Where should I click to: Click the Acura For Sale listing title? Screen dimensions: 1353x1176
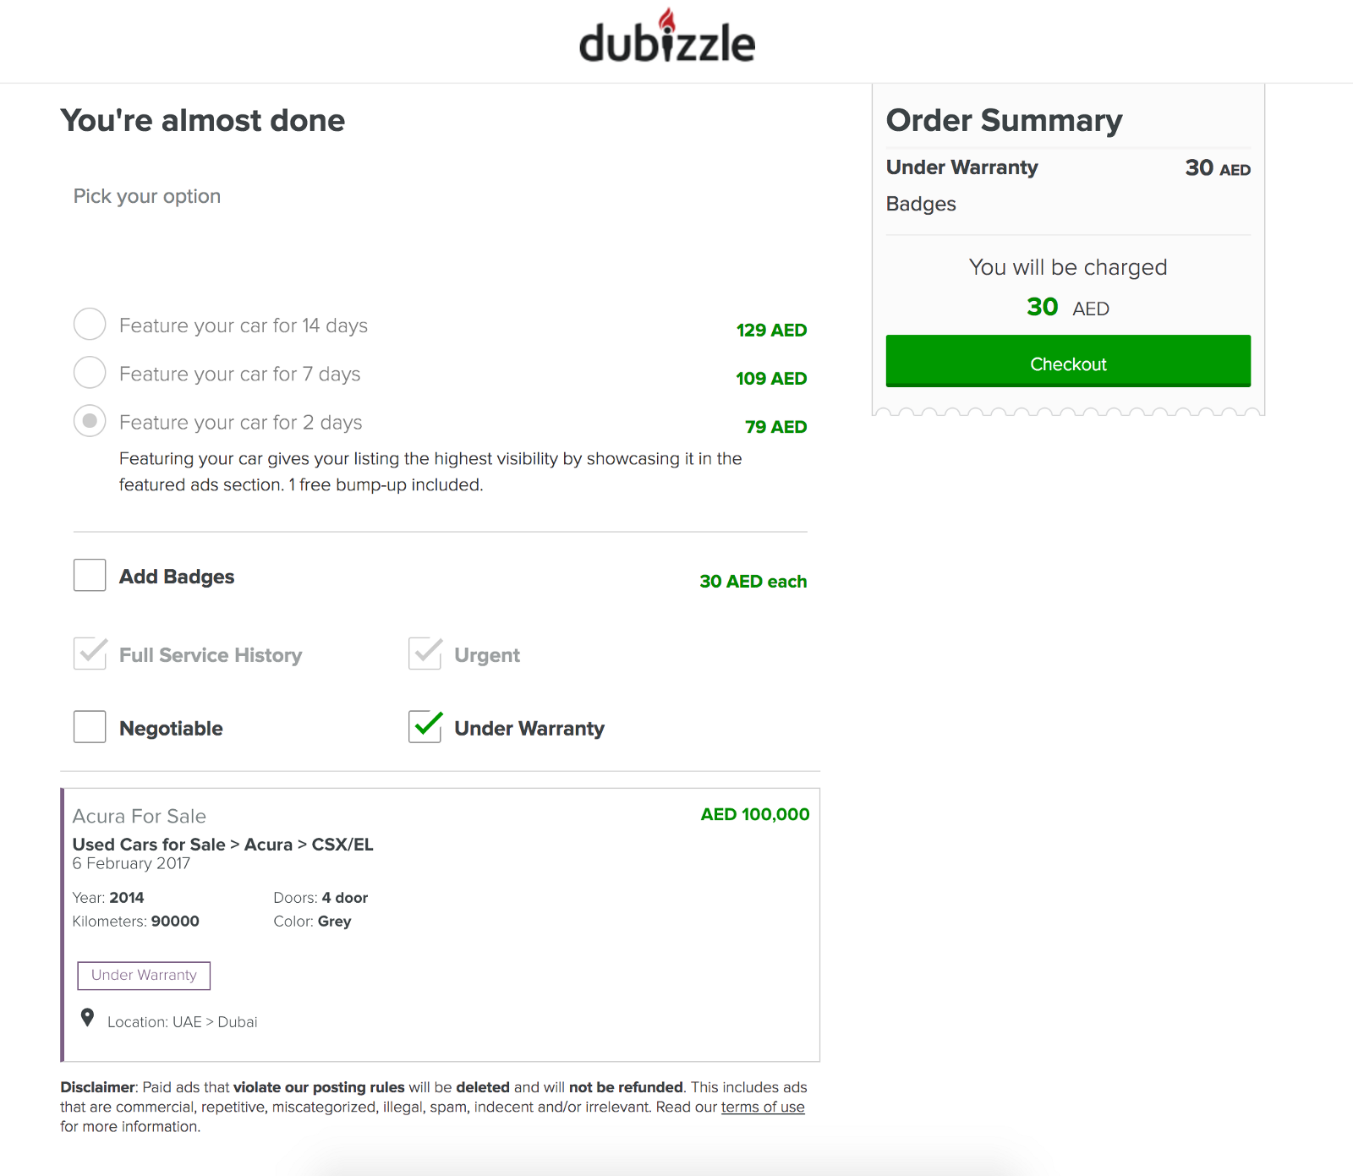click(140, 816)
